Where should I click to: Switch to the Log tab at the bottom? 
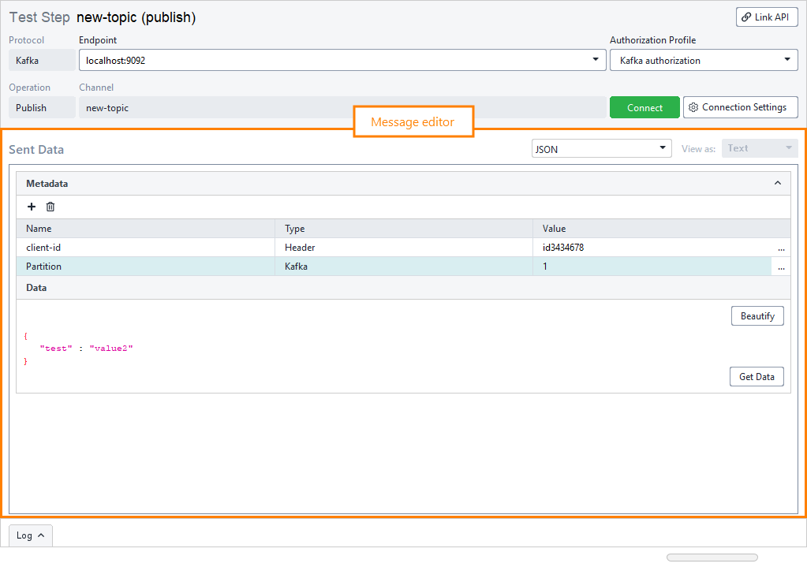coord(26,535)
